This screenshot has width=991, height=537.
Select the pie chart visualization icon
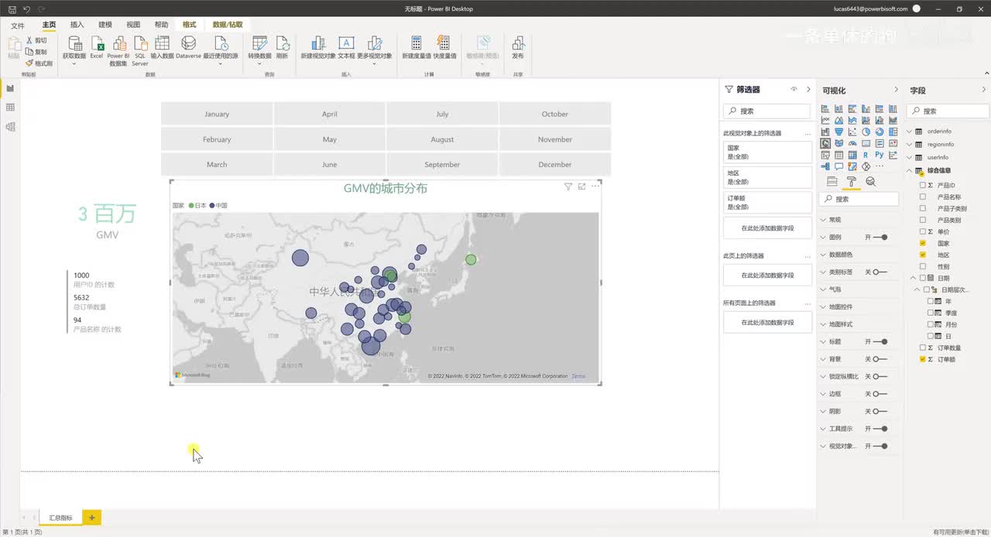[866, 132]
